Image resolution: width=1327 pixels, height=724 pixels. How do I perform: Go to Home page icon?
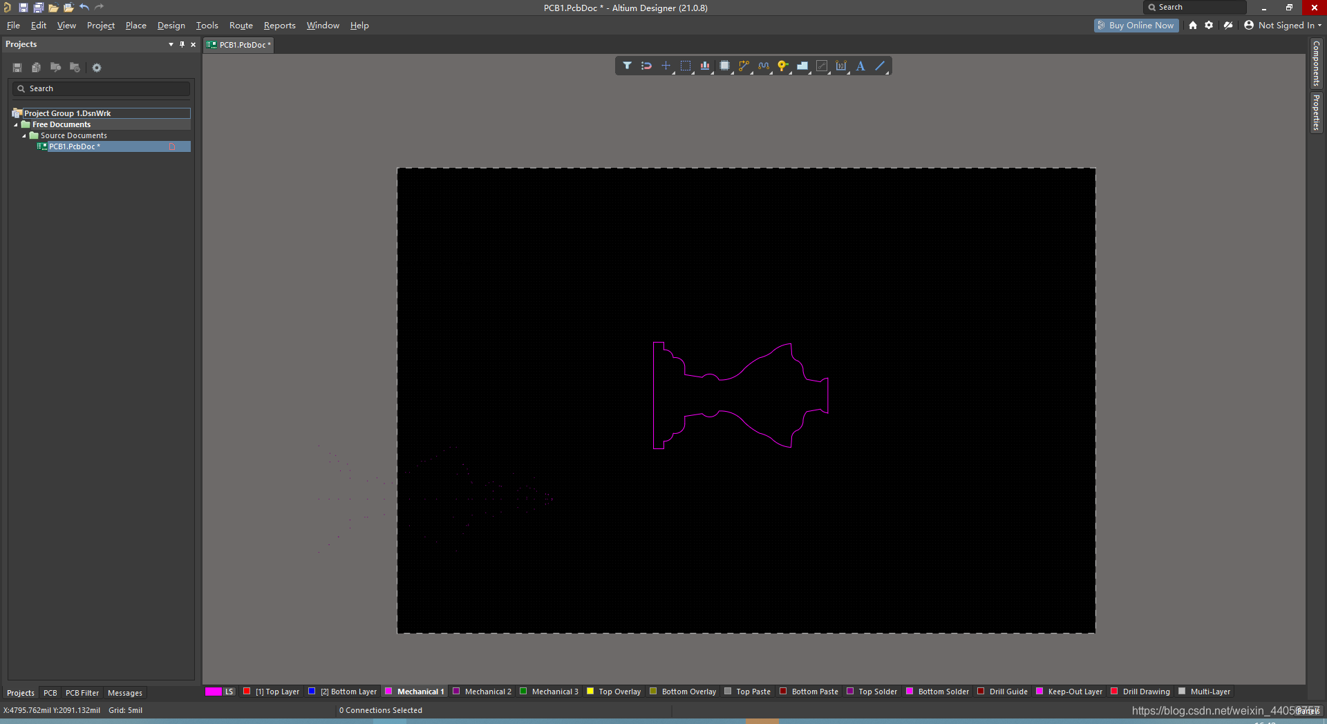[1193, 25]
